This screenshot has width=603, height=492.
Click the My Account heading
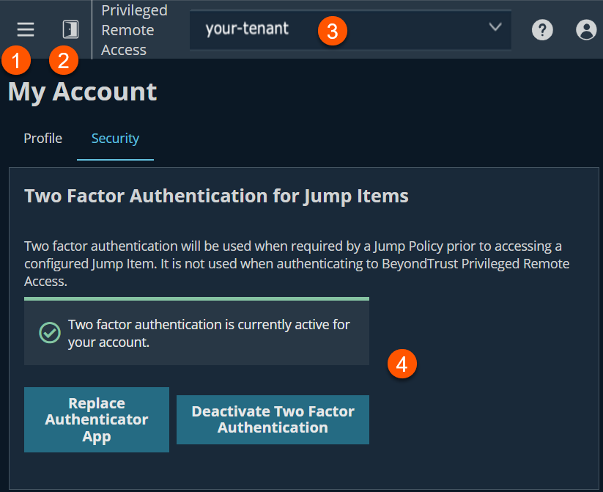[82, 92]
